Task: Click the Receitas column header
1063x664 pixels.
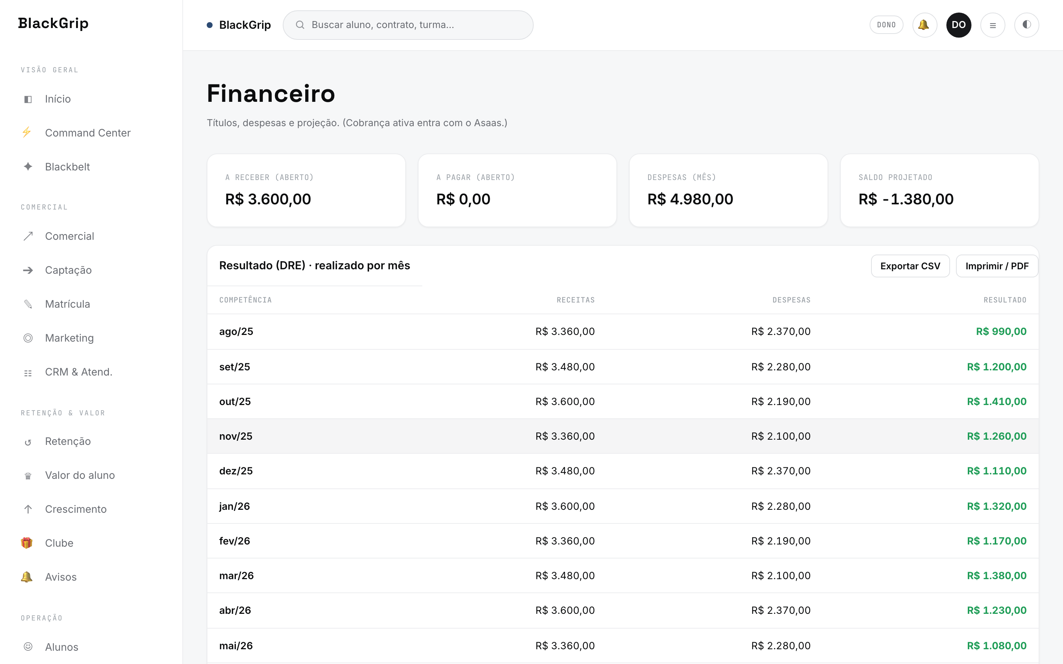Action: (x=575, y=300)
